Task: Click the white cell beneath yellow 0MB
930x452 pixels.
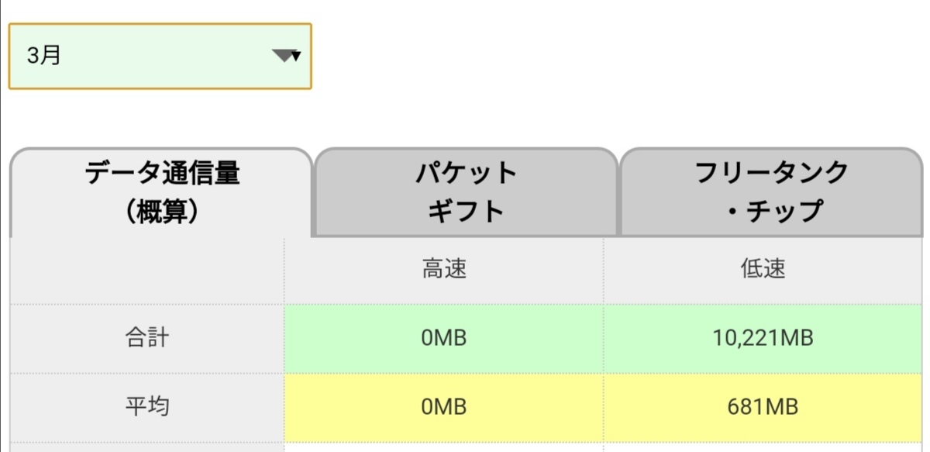Action: click(444, 447)
